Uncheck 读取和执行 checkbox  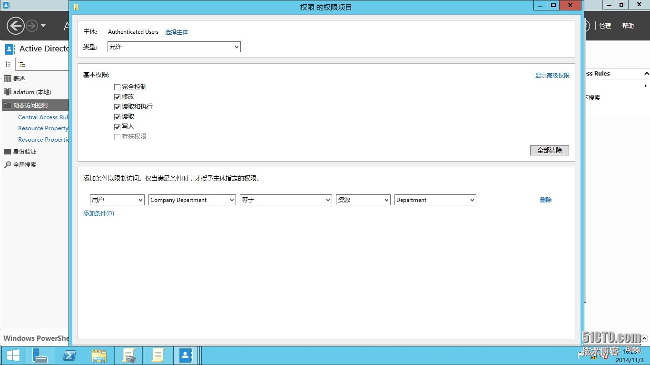[117, 107]
